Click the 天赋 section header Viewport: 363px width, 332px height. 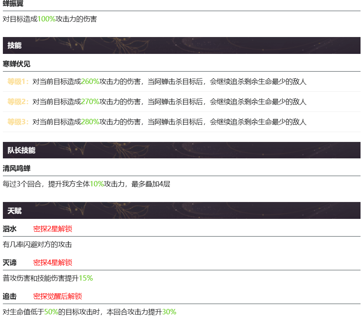coord(14,211)
